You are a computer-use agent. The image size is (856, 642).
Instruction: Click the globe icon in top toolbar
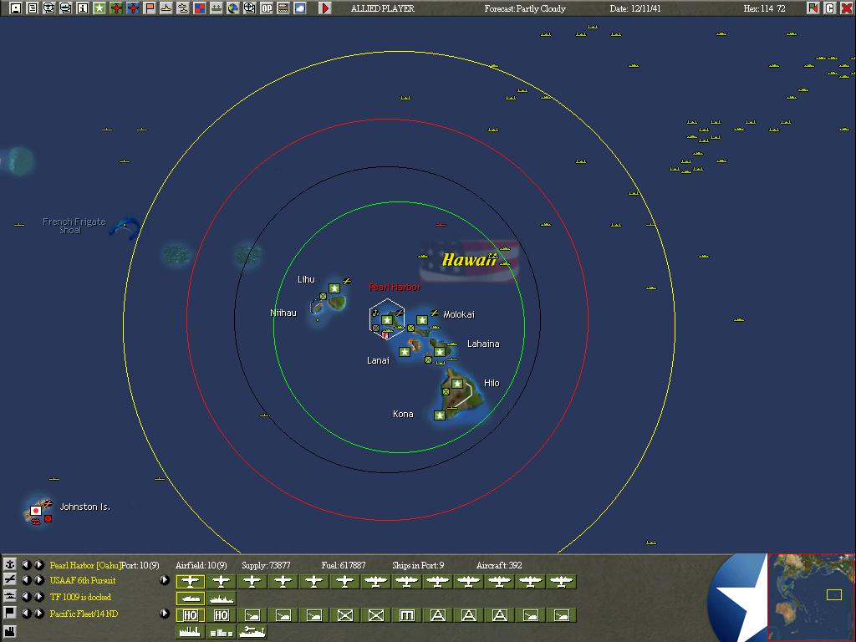(233, 8)
